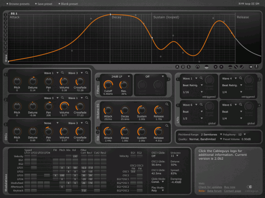Click Filter 1 Res. knob
The height and width of the screenshot is (198, 265).
(x=124, y=85)
